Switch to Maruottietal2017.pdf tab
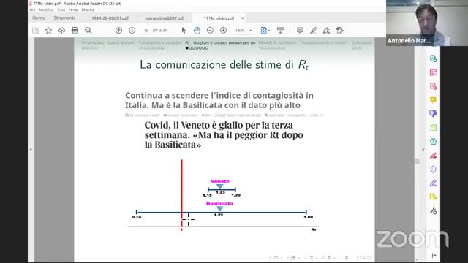The height and width of the screenshot is (263, 468). point(165,18)
